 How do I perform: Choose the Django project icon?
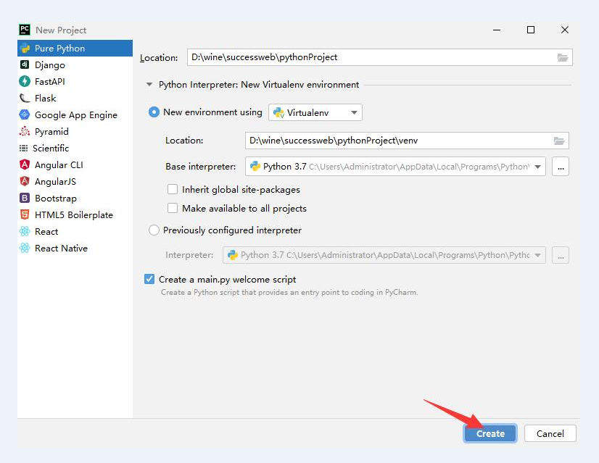click(x=25, y=64)
